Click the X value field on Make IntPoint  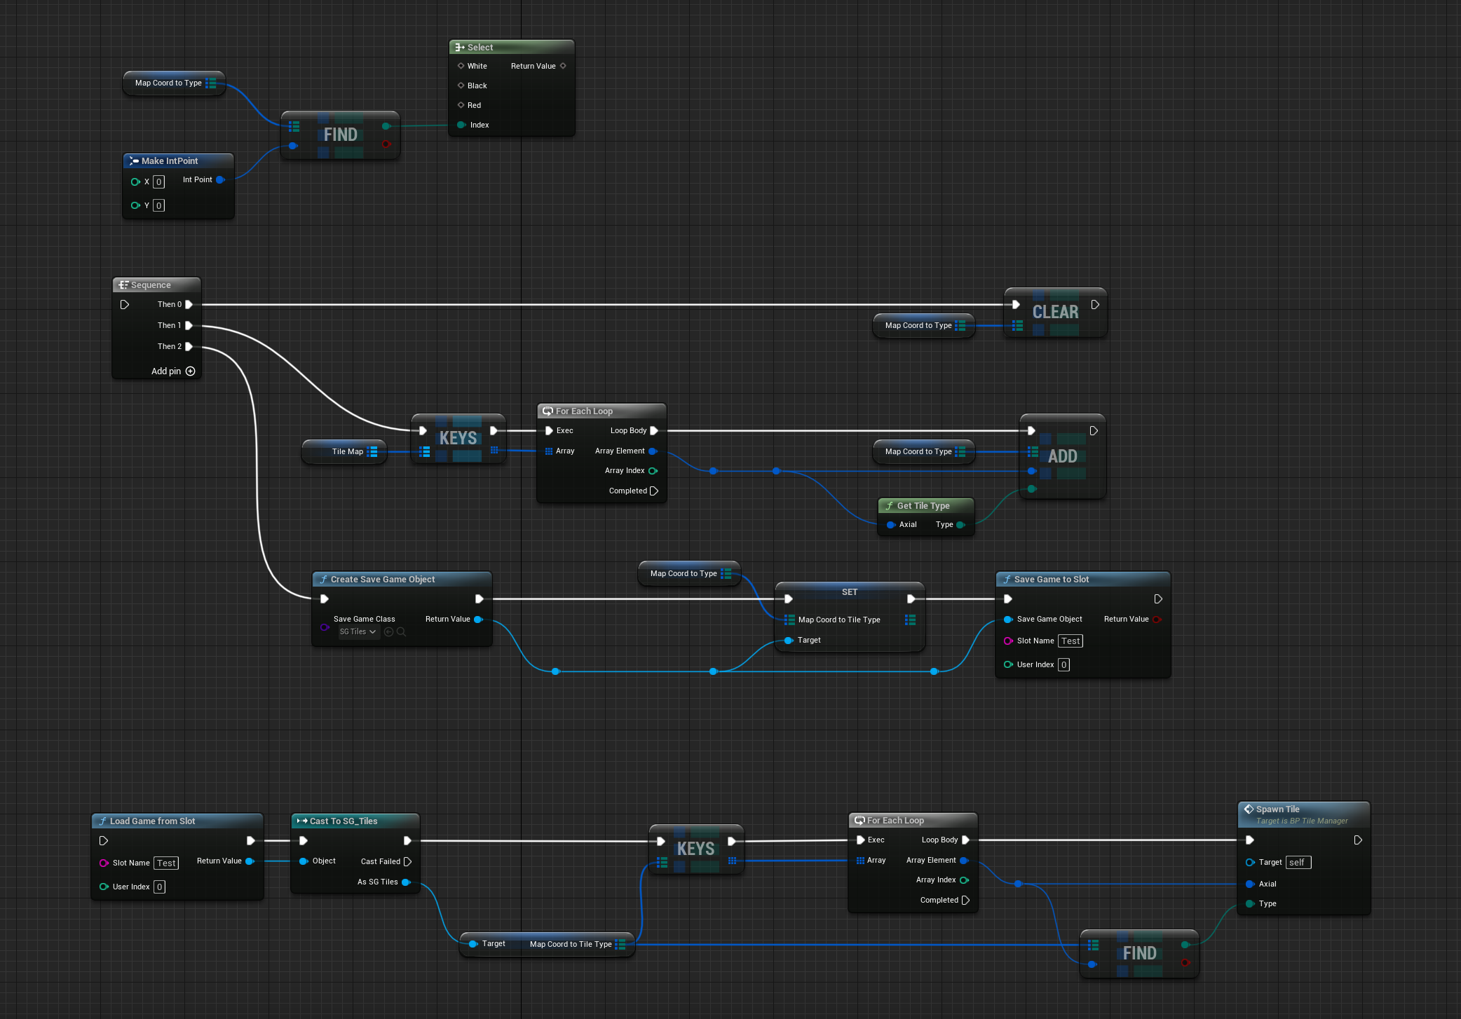pyautogui.click(x=159, y=182)
